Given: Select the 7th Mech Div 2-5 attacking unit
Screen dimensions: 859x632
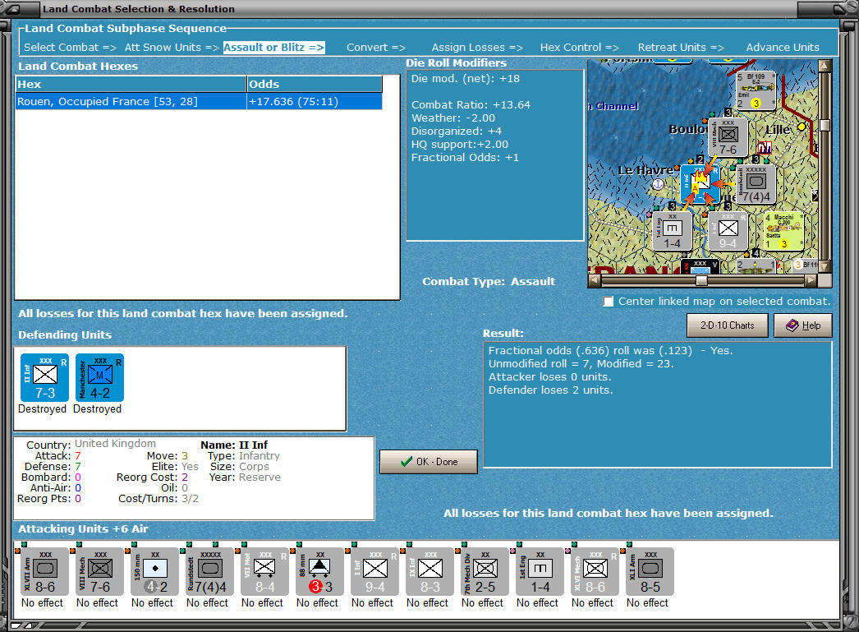Looking at the screenshot, I should 485,572.
